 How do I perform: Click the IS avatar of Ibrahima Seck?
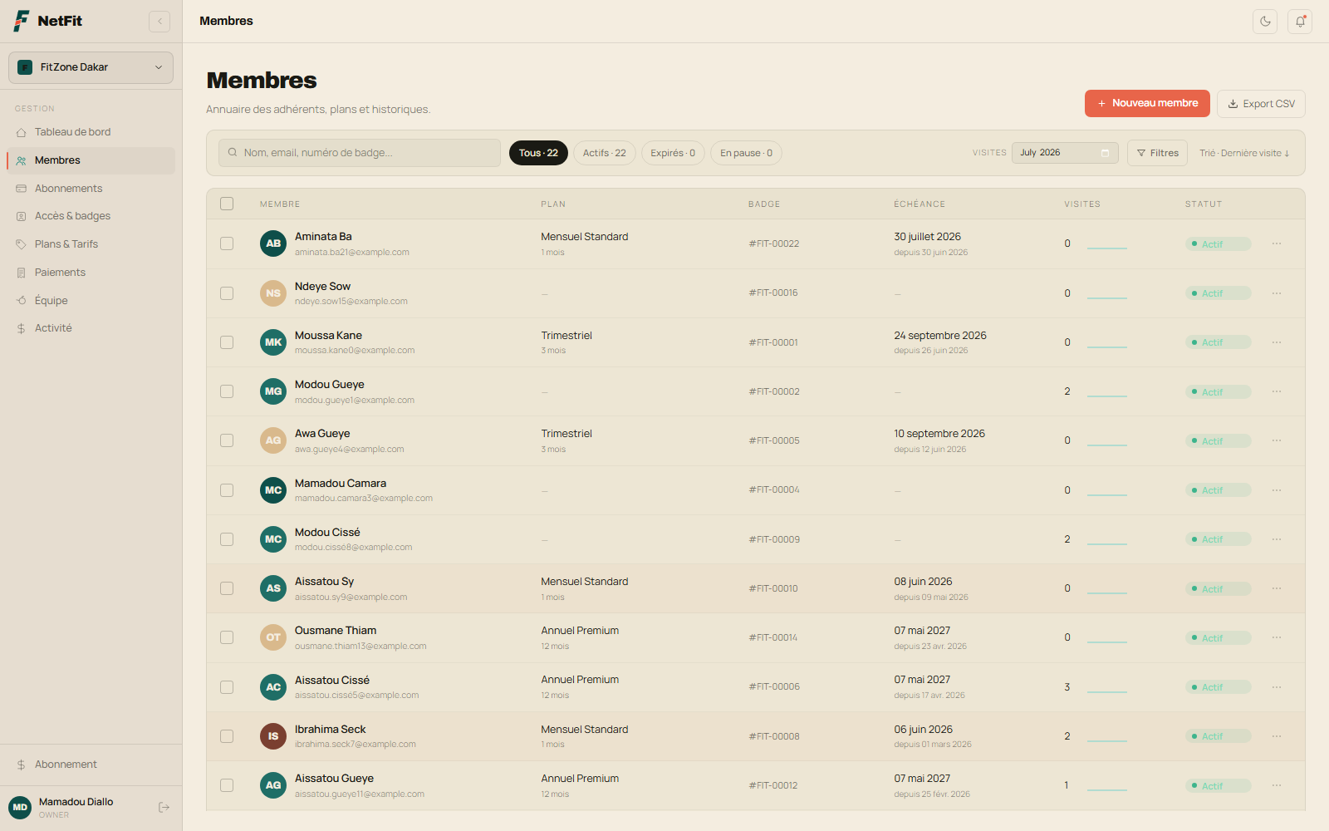pos(273,736)
